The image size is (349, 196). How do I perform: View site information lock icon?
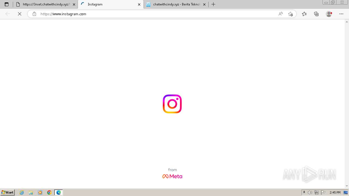click(34, 14)
